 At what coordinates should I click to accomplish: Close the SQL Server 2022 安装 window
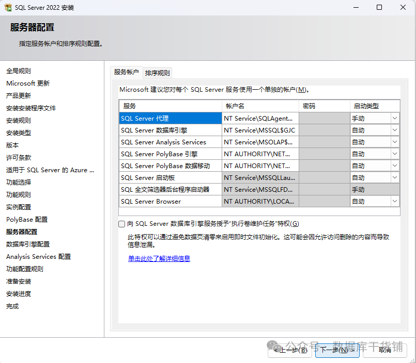coord(403,7)
